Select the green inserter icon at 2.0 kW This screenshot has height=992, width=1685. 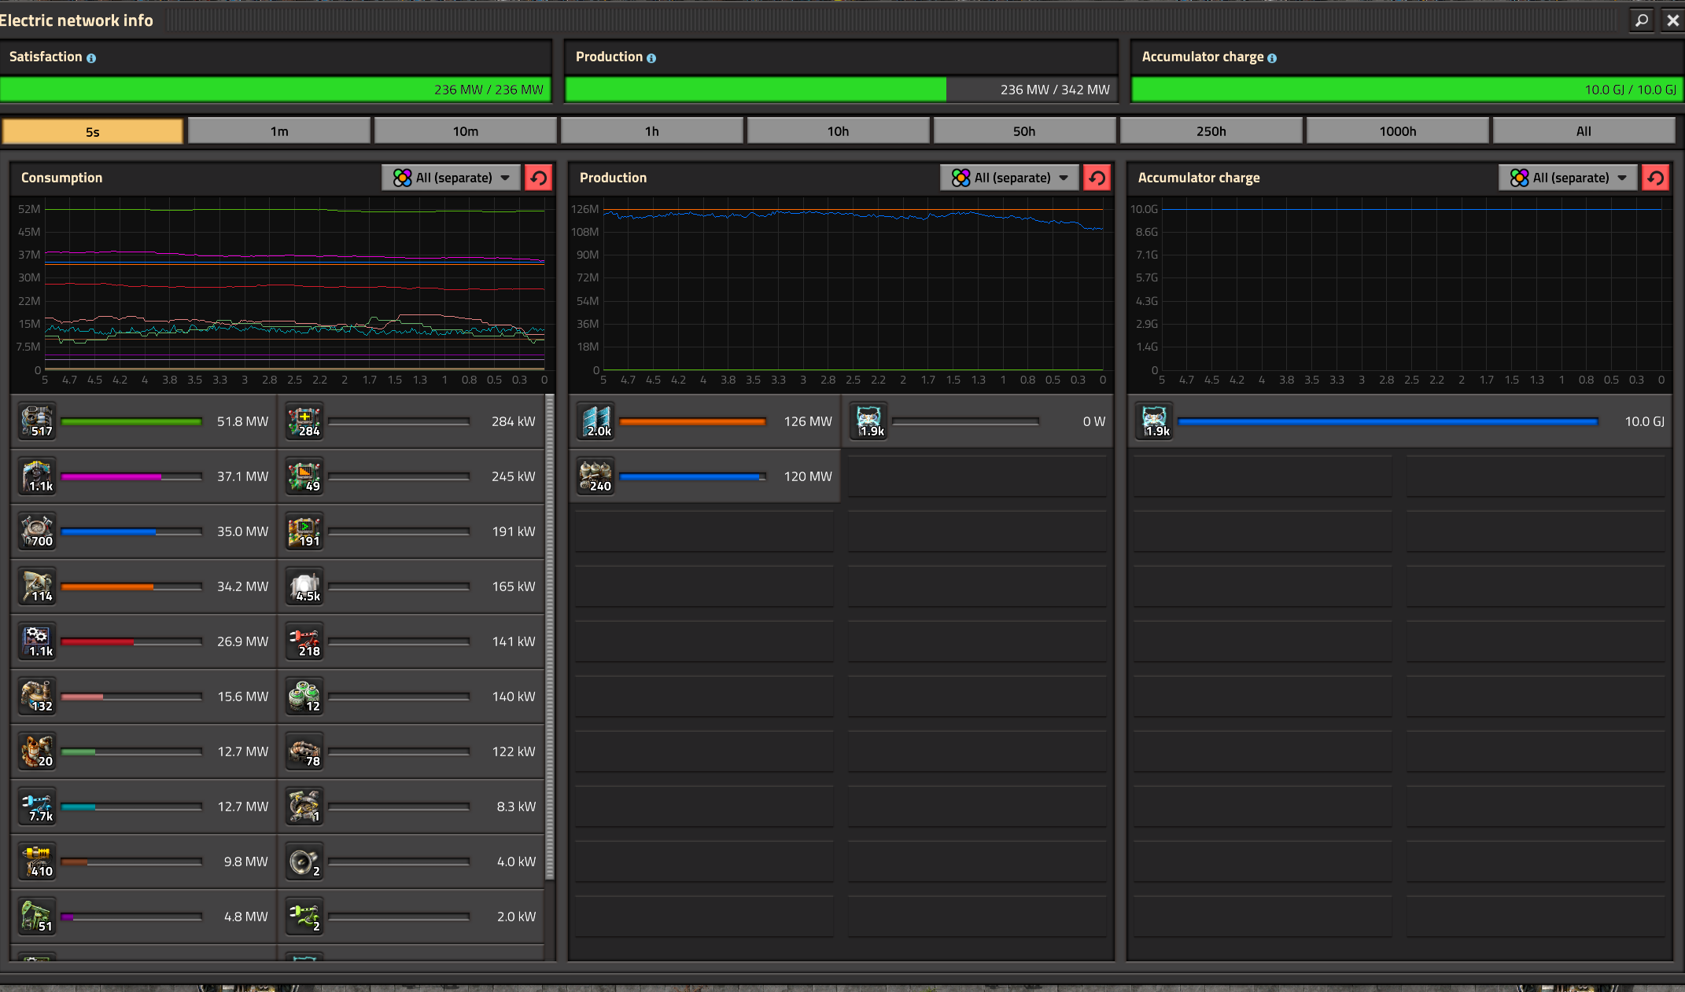click(304, 917)
